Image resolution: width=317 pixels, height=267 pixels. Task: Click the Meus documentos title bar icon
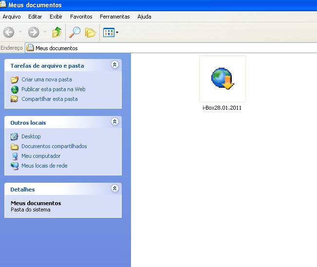3,4
